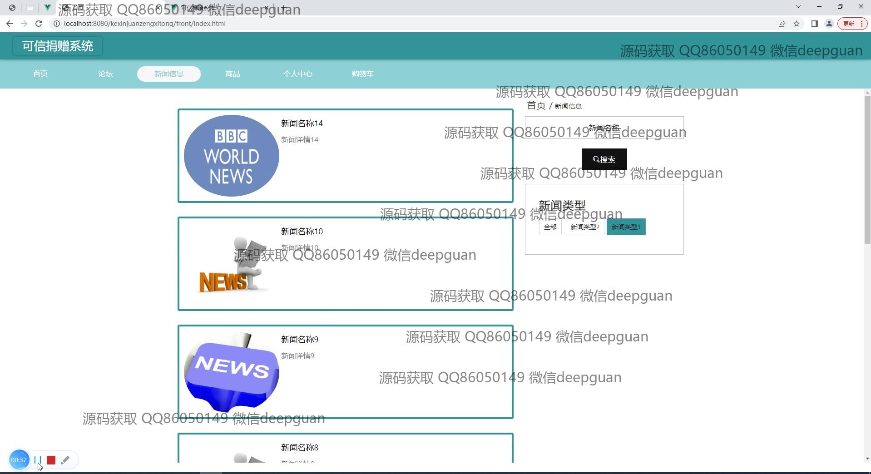This screenshot has height=474, width=871.
Task: Open 新闻名称14 title
Action: click(302, 123)
